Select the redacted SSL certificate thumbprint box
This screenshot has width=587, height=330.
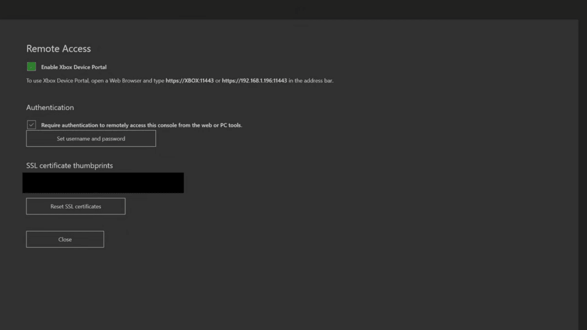(103, 182)
